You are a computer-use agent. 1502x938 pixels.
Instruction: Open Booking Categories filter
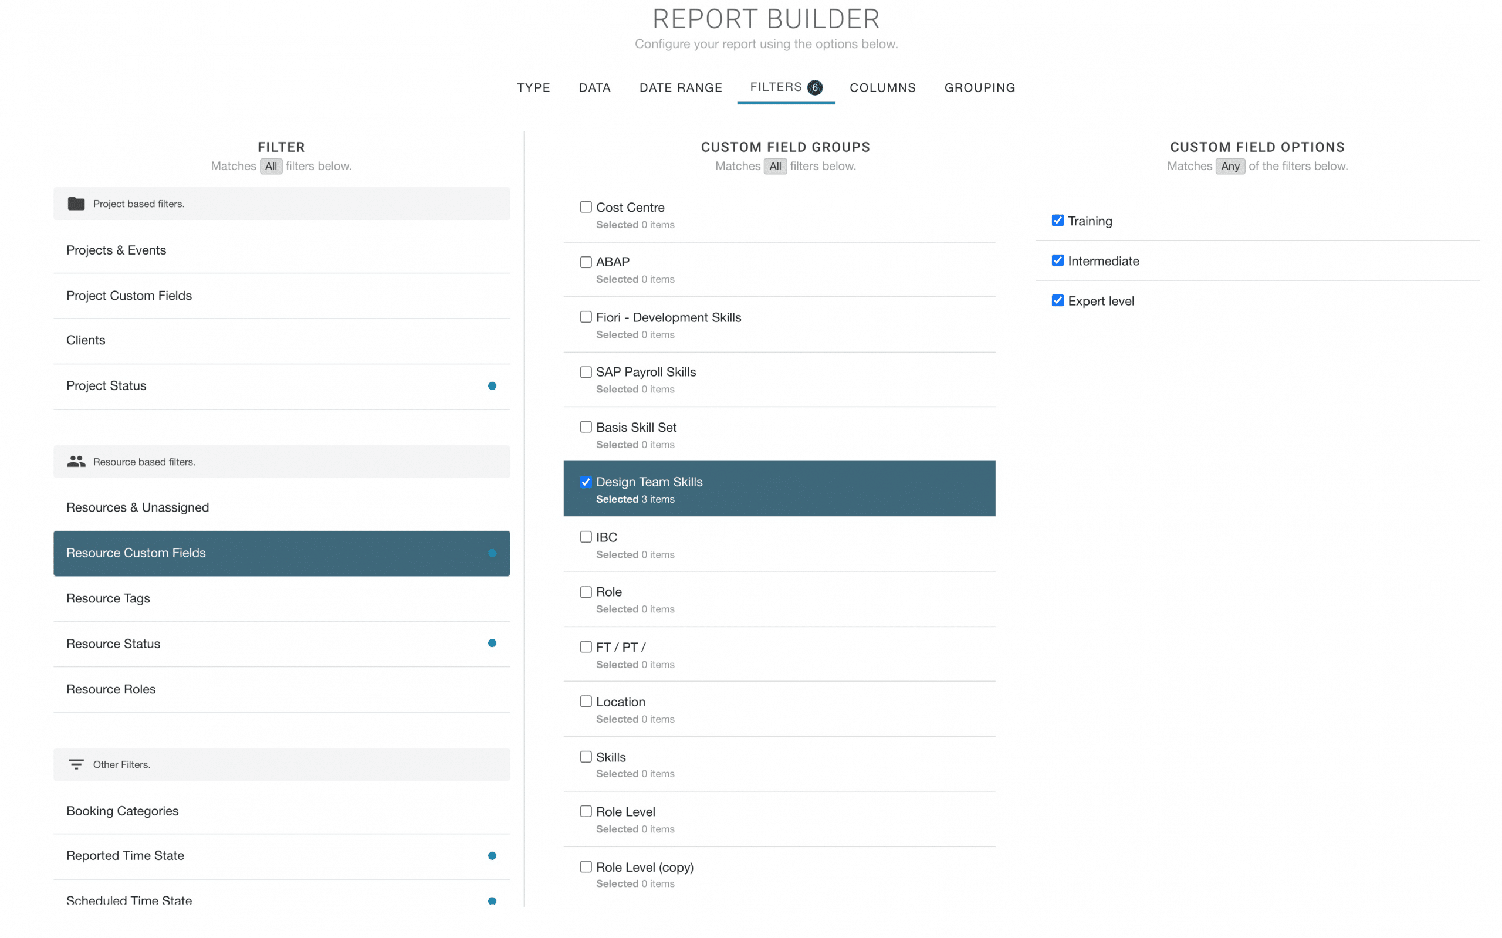(282, 811)
